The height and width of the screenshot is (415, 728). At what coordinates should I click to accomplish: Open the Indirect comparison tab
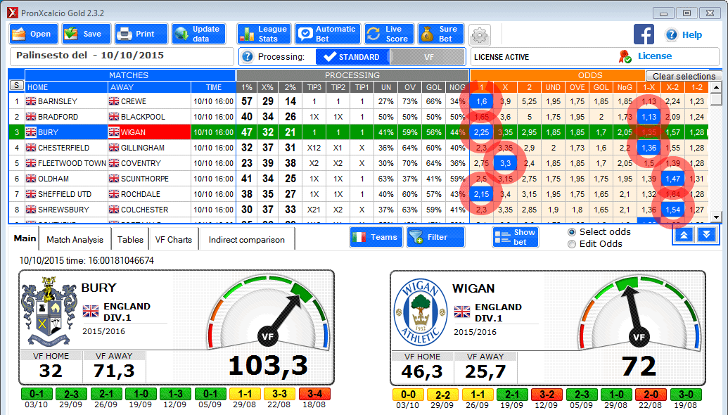click(247, 240)
